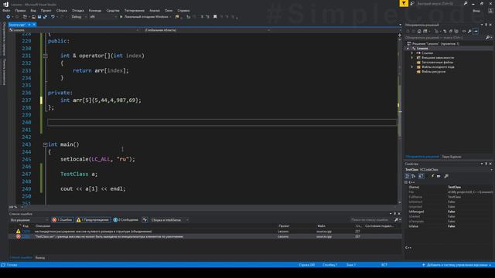The image size is (495, 278).
Task: Collapse the Lessons project node
Action: pyautogui.click(x=408, y=49)
